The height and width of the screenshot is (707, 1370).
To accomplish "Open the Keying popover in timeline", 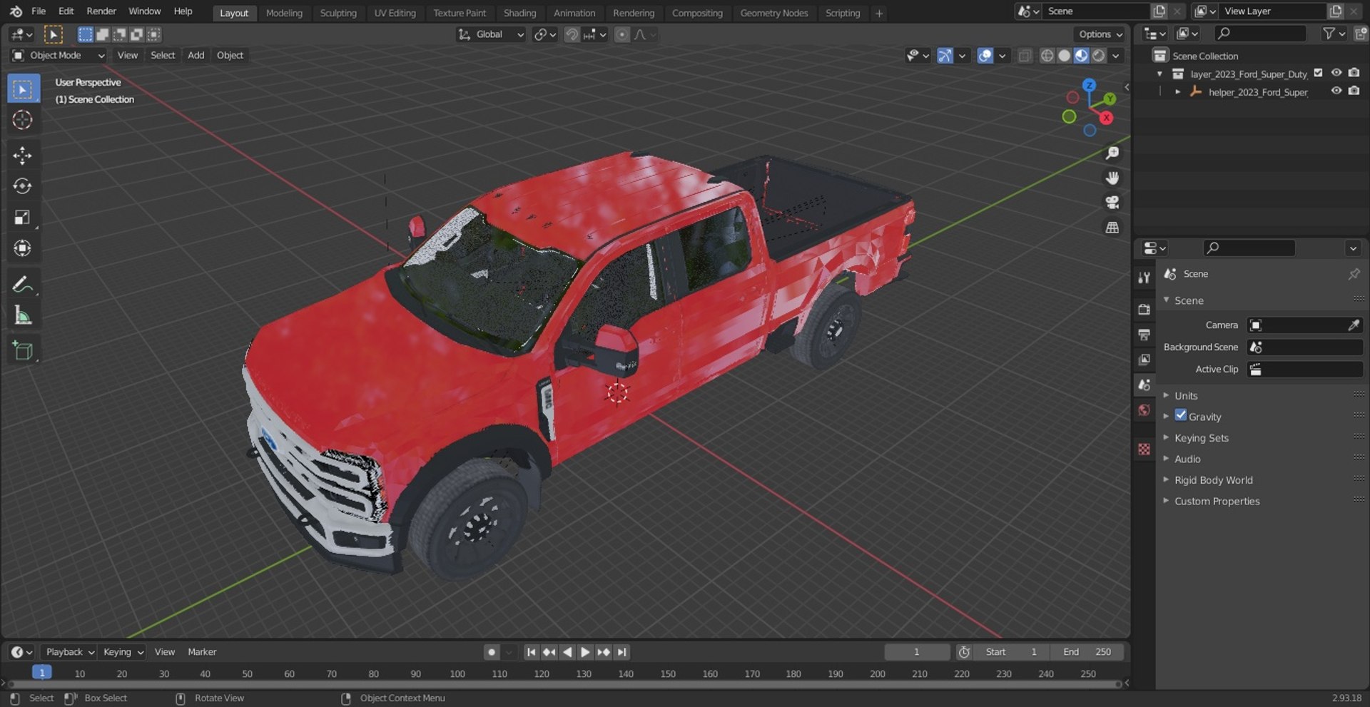I will click(123, 652).
